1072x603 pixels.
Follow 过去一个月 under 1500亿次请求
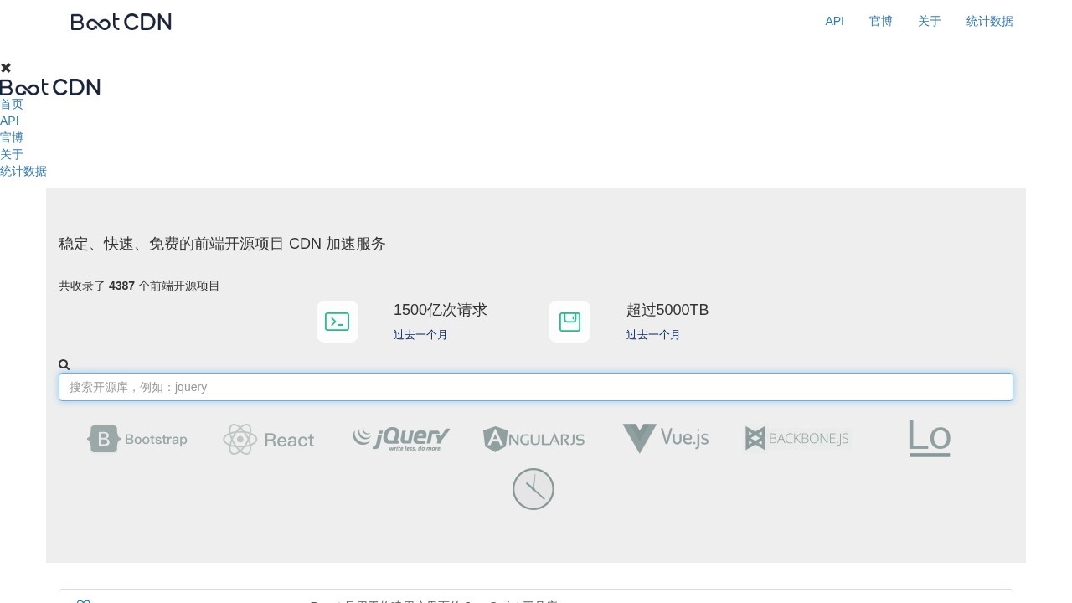click(420, 334)
